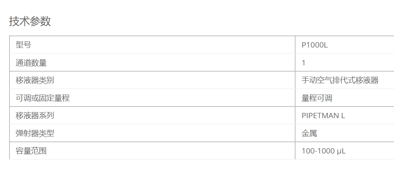The height and width of the screenshot is (175, 394).
Task: Select the 容量范围 row label
Action: [x=31, y=151]
